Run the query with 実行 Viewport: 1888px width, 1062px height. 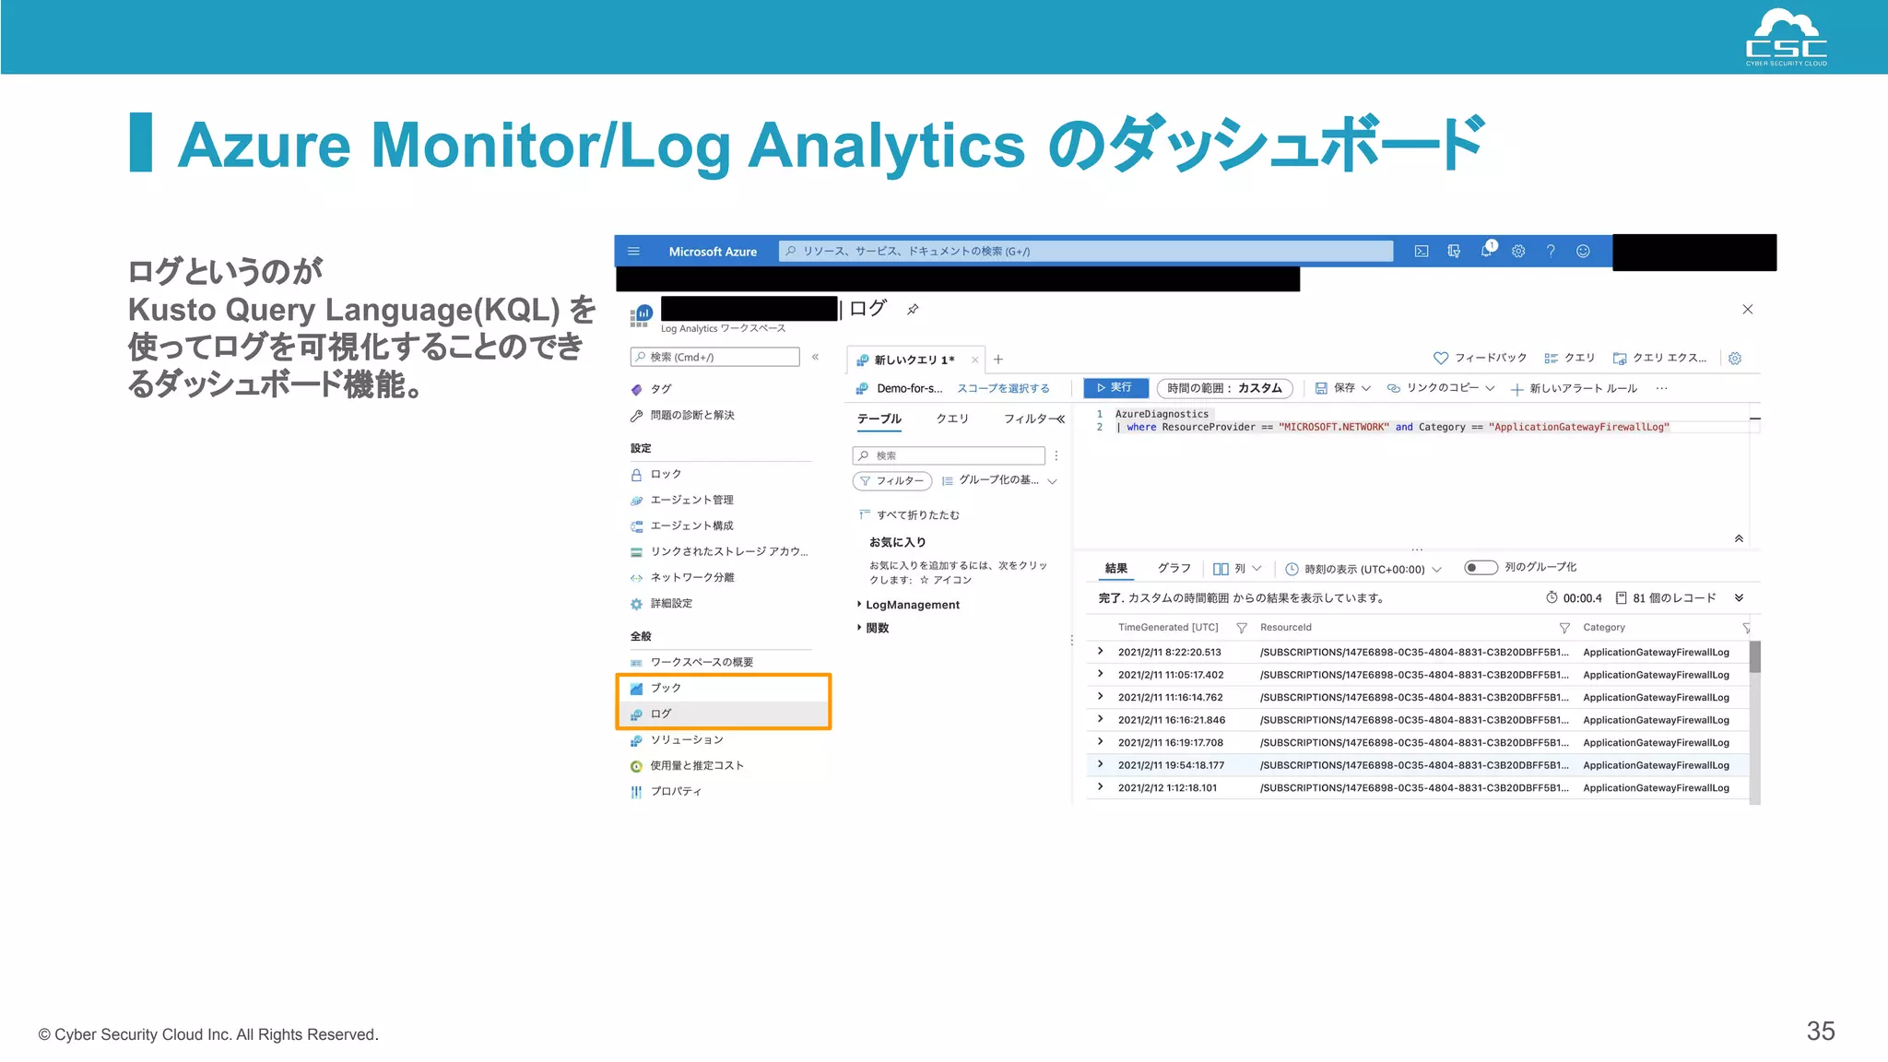point(1115,388)
